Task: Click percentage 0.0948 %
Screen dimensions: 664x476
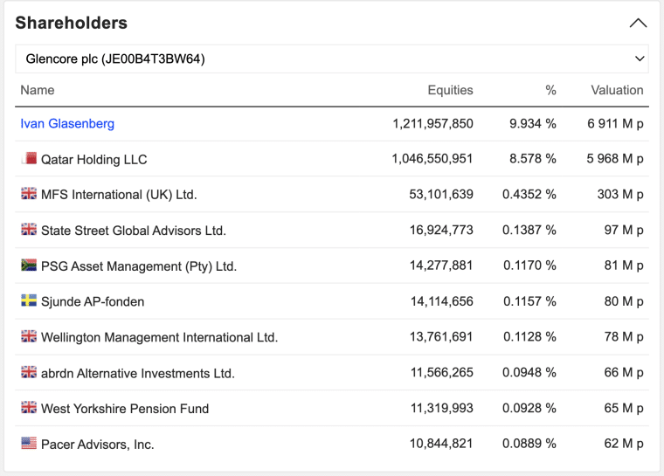Action: [x=529, y=373]
